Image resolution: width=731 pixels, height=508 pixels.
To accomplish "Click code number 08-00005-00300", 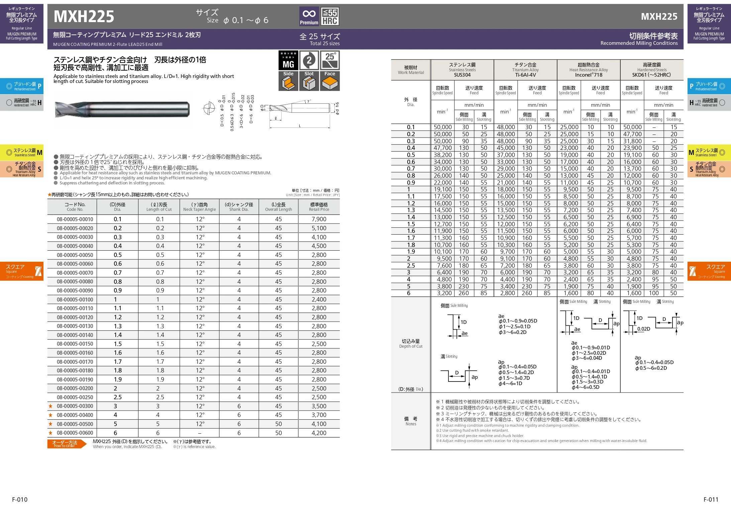I will (75, 406).
